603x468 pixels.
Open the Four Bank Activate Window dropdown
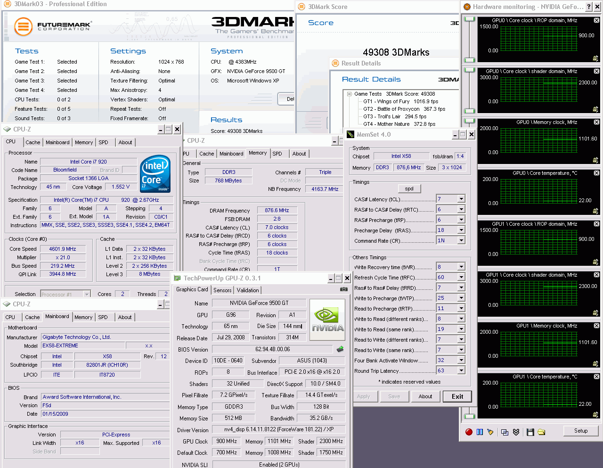coord(461,360)
